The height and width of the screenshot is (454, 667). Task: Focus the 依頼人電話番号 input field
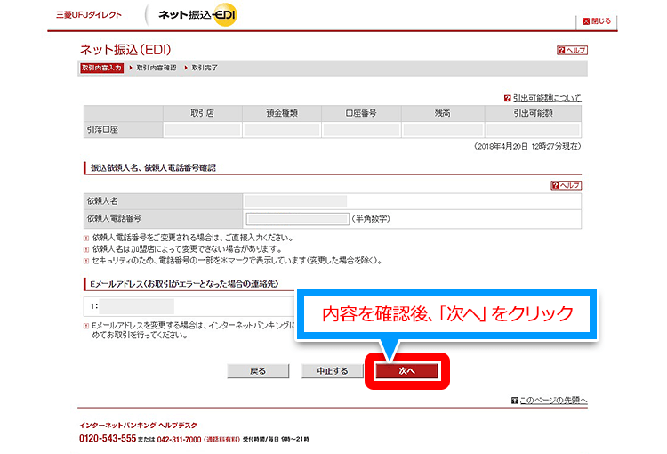pos(297,219)
